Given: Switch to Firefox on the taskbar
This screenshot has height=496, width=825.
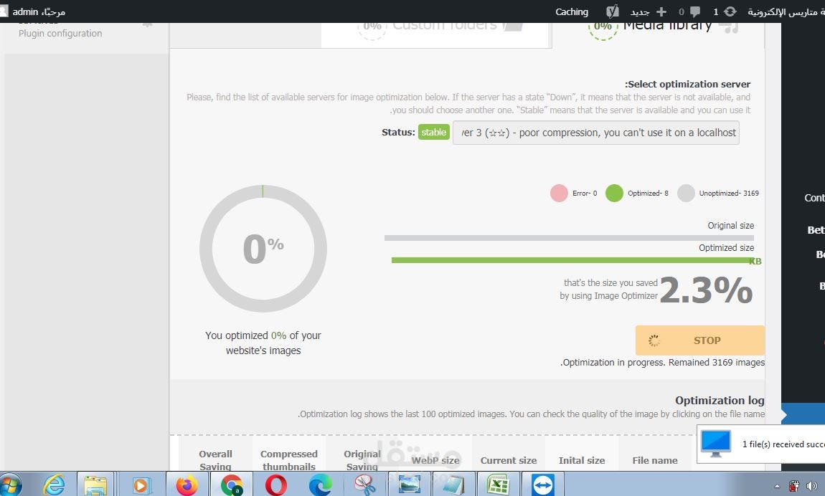Looking at the screenshot, I should [187, 485].
